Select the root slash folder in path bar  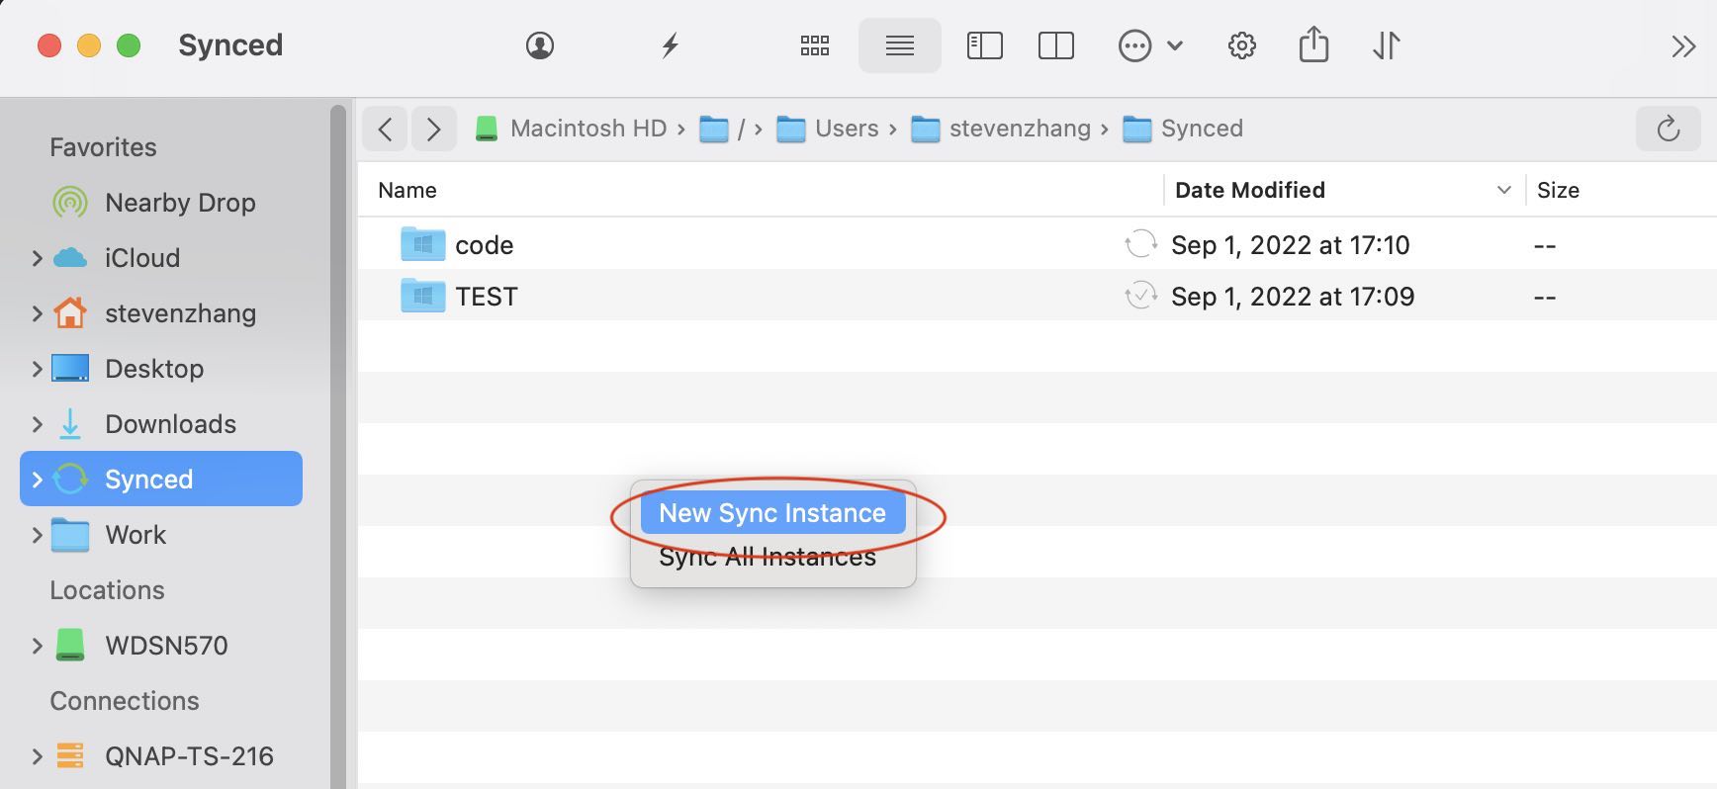click(722, 129)
